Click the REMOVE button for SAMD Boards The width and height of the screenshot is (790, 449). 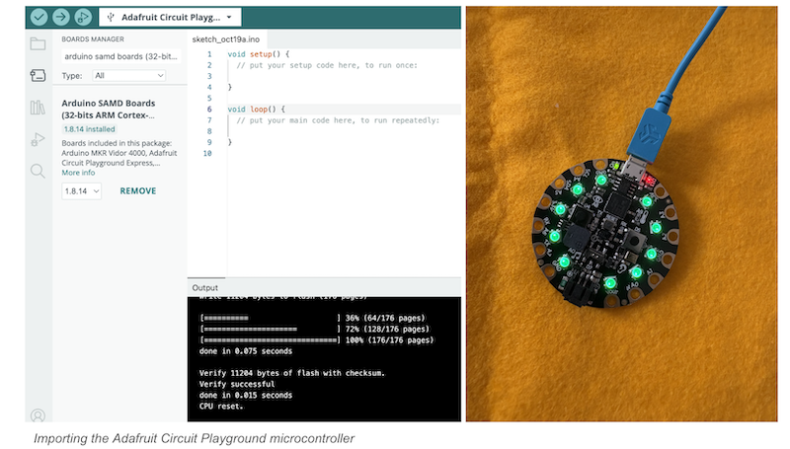click(138, 190)
